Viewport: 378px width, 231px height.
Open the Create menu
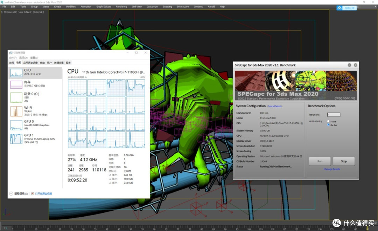[x=58, y=7]
